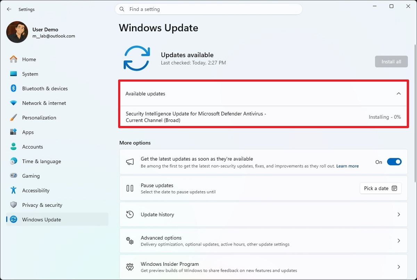Viewport: 417px width, 280px height.
Task: Click the vertical scrollbar on right
Action: point(415,114)
